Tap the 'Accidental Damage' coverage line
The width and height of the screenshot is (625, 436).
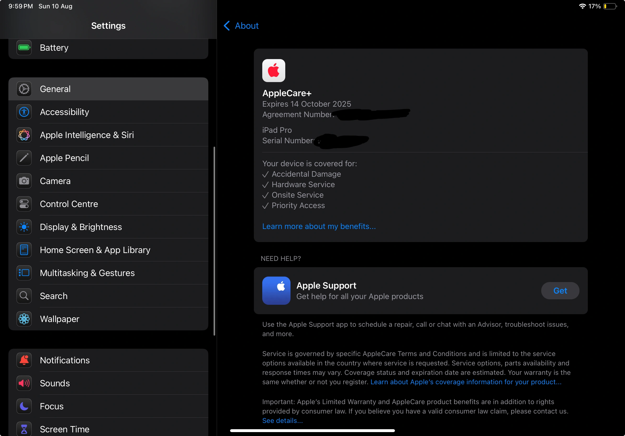click(x=302, y=174)
